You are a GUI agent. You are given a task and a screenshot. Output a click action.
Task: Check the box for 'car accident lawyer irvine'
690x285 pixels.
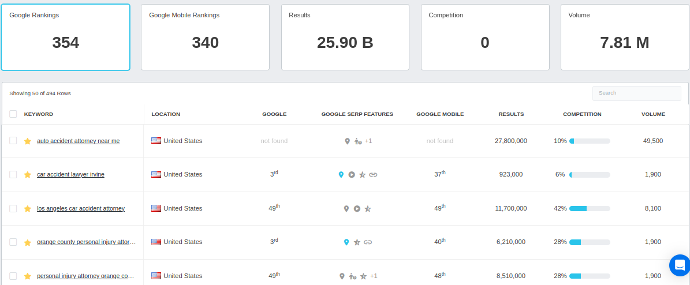(x=13, y=174)
